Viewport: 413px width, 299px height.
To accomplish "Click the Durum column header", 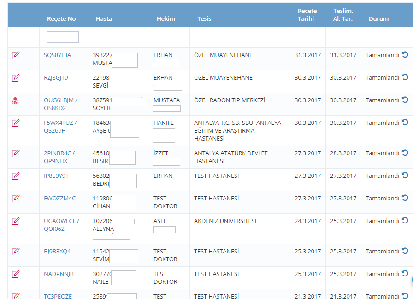I will pyautogui.click(x=378, y=19).
